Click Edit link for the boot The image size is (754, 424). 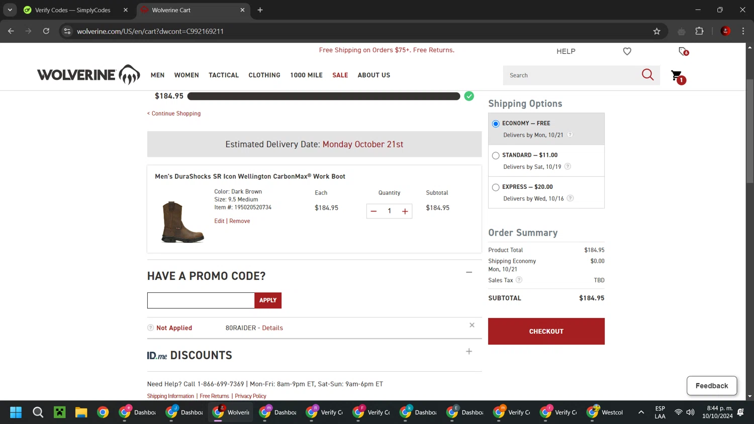point(219,221)
